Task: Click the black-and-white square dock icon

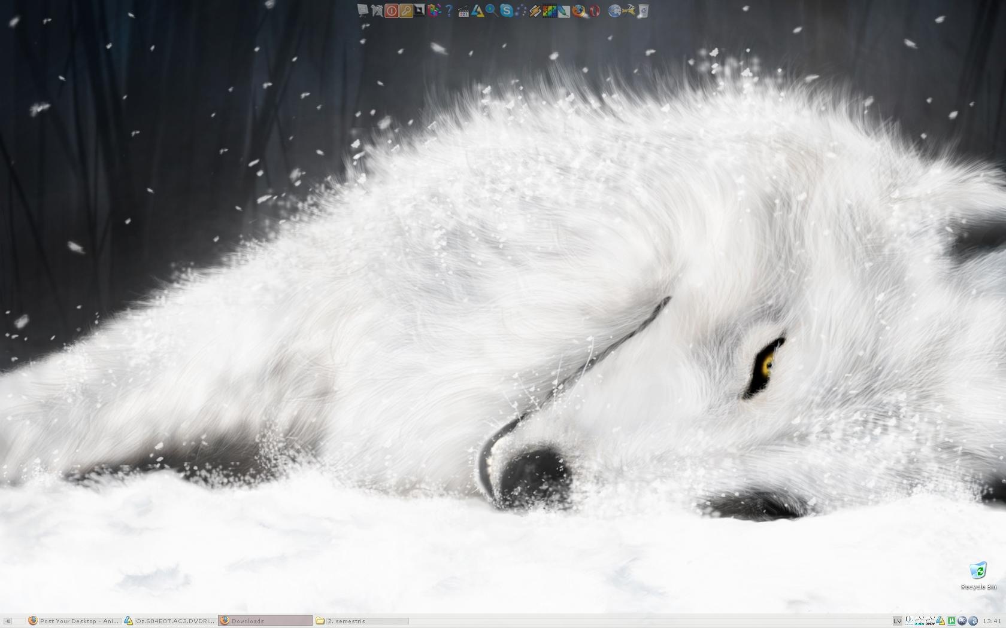Action: [419, 10]
